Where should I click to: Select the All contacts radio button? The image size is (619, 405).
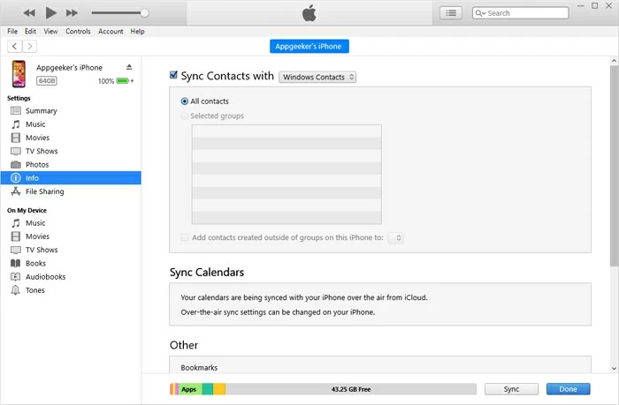click(184, 101)
